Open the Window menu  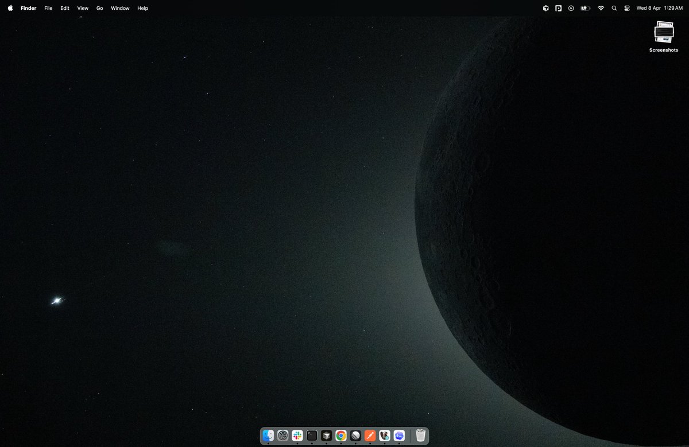coord(120,8)
